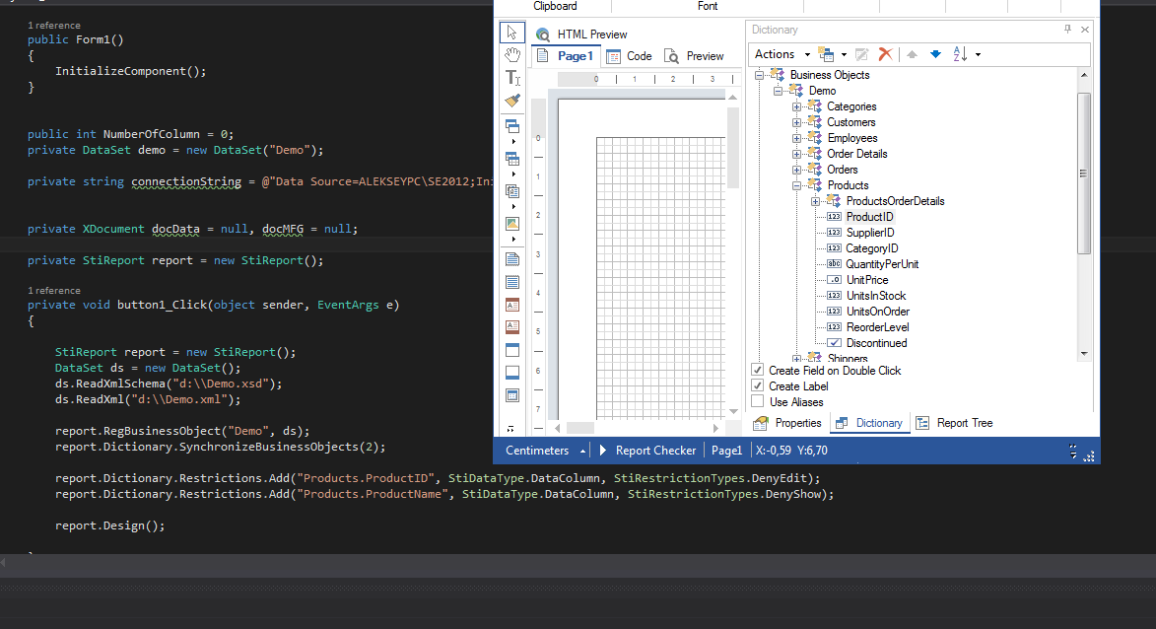Viewport: 1156px width, 629px height.
Task: Select the Page Footer band icon
Action: [x=511, y=326]
